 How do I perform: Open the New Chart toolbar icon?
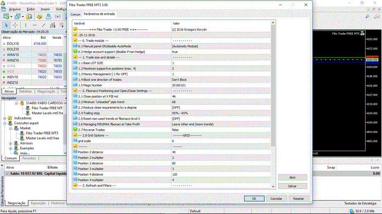coord(6,17)
